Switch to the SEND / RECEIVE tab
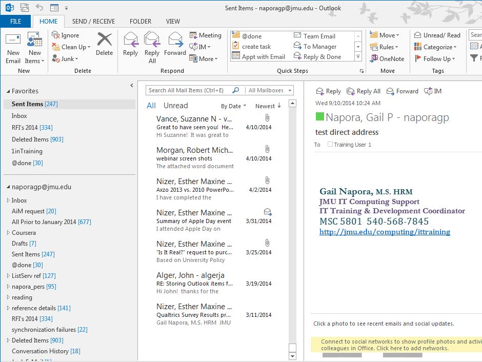The height and width of the screenshot is (362, 482). coord(93,21)
